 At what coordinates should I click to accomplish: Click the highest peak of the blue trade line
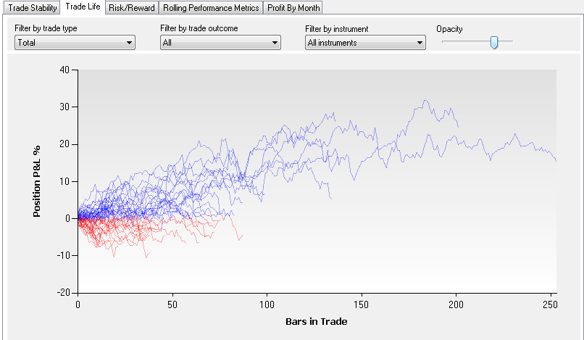click(425, 101)
